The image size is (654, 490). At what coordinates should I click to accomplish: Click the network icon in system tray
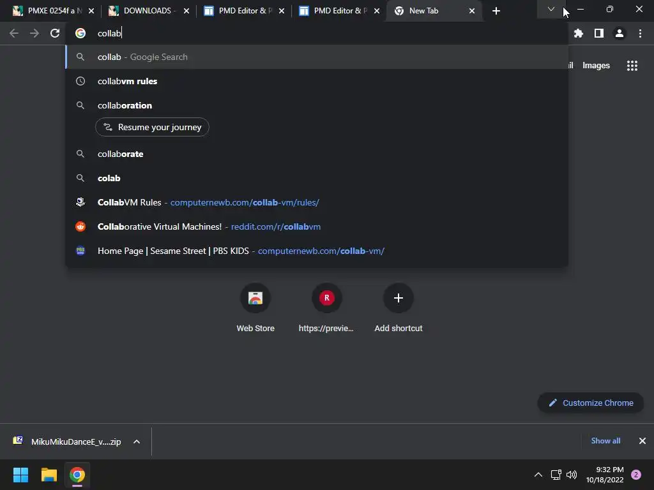556,475
